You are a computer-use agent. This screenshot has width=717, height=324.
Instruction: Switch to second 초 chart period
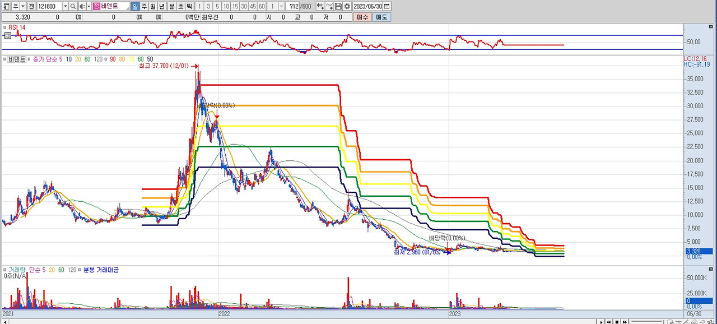181,6
